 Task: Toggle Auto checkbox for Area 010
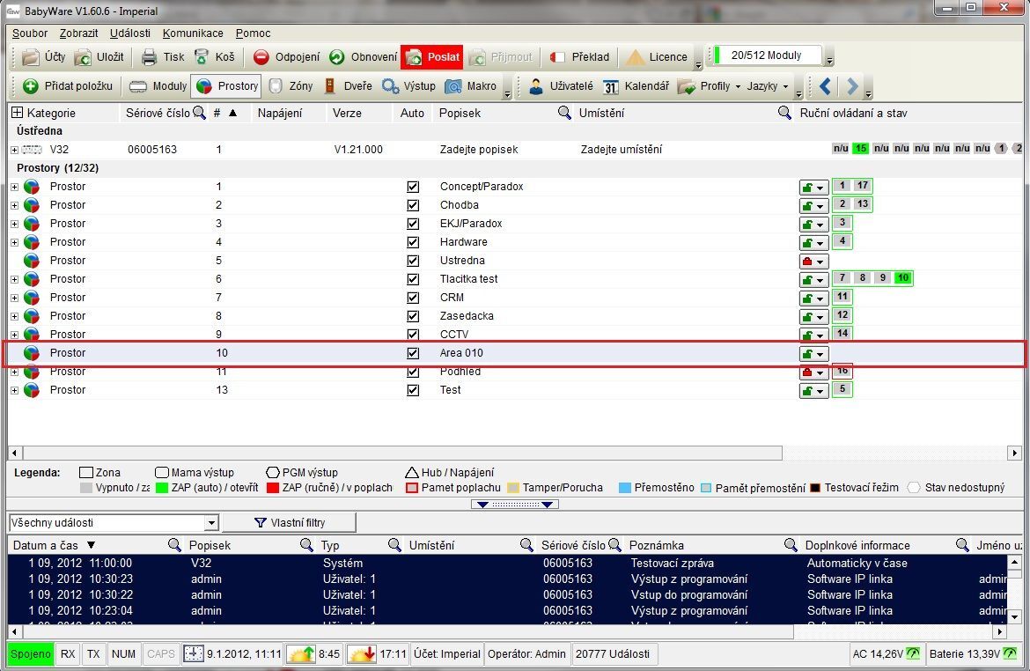pos(412,353)
